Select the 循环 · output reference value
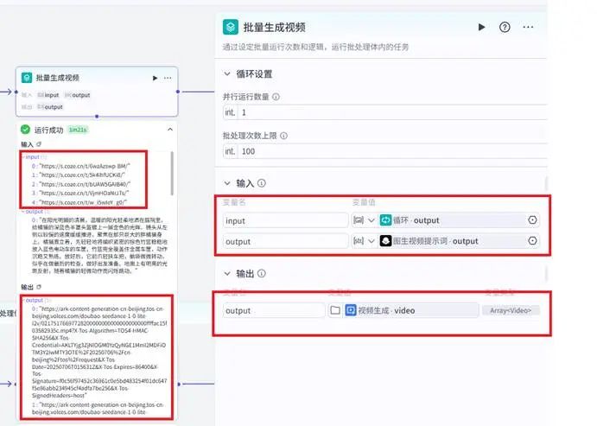The width and height of the screenshot is (597, 426). coord(453,220)
